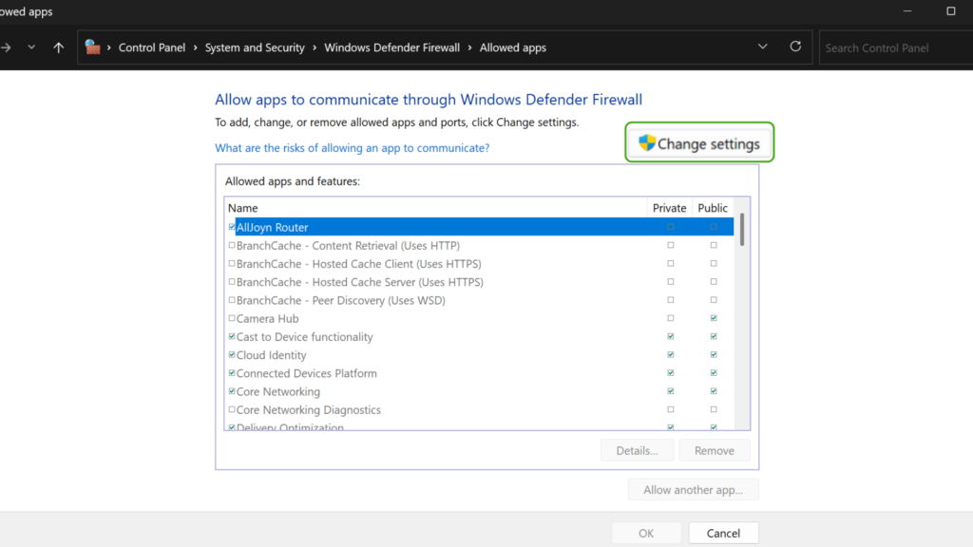Expand chevron before Control Panel breadcrumb
Image resolution: width=973 pixels, height=547 pixels.
(x=109, y=47)
